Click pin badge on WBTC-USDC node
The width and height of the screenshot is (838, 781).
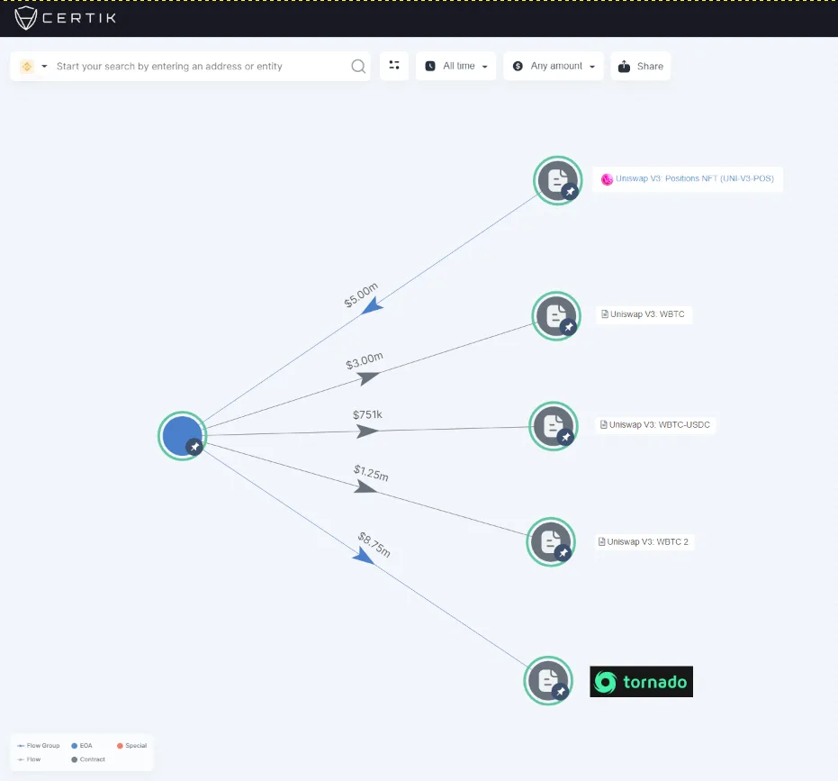tap(565, 438)
